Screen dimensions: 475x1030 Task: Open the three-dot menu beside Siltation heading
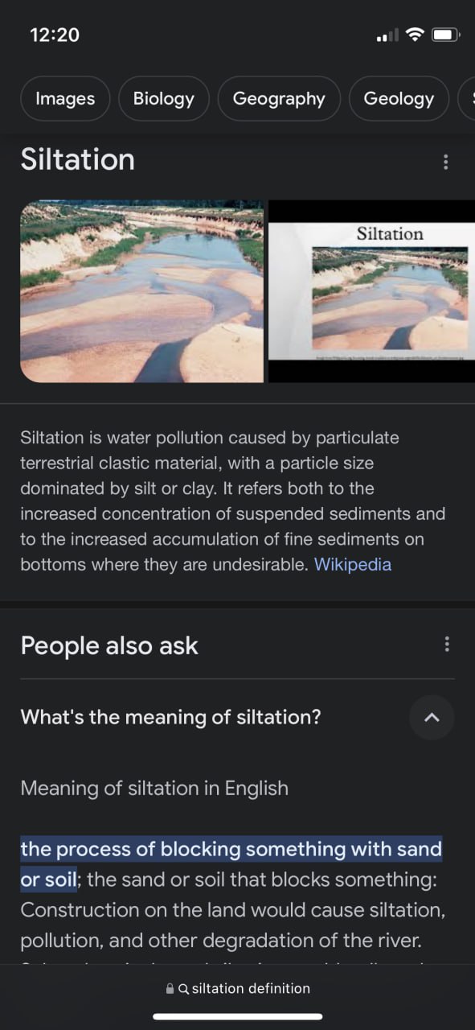(x=445, y=162)
